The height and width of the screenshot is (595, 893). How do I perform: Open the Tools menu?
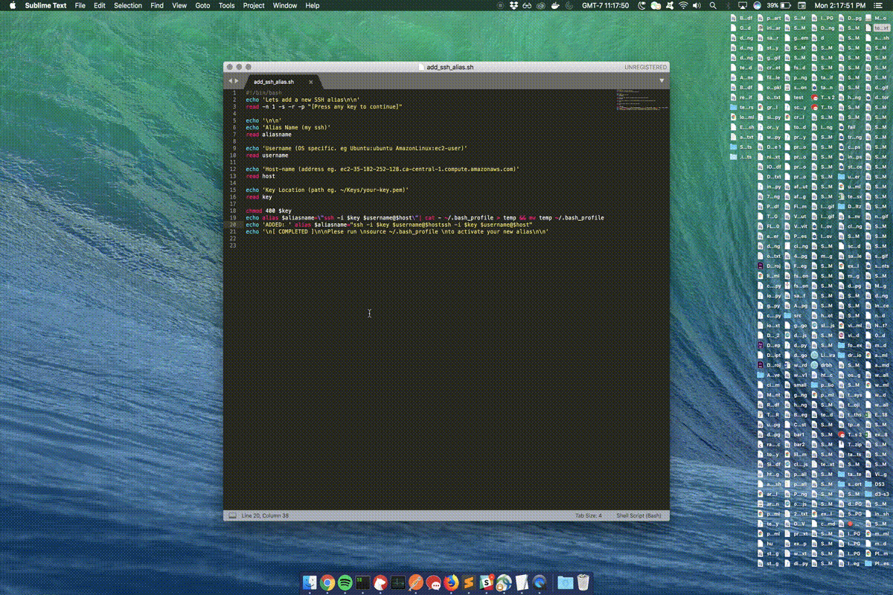(227, 5)
